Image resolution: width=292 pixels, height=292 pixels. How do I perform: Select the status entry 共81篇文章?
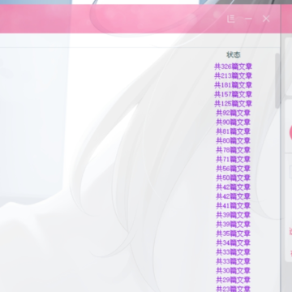point(234,131)
